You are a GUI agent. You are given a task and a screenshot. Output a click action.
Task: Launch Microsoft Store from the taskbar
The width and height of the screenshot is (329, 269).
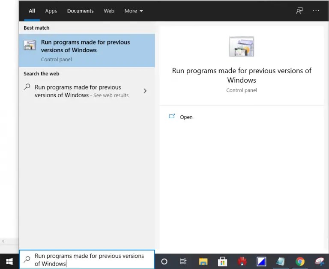point(222,261)
